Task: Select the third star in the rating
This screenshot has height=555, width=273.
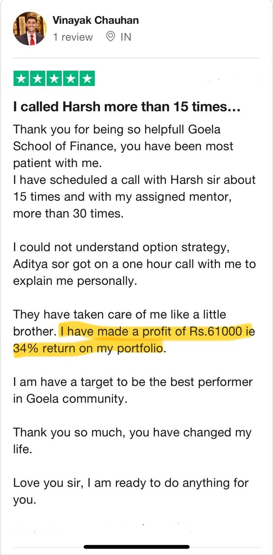Action: 54,79
